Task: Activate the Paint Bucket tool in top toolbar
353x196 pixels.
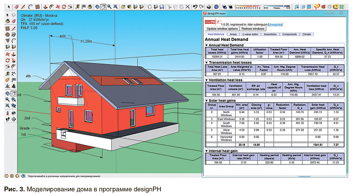Action: tap(90, 7)
